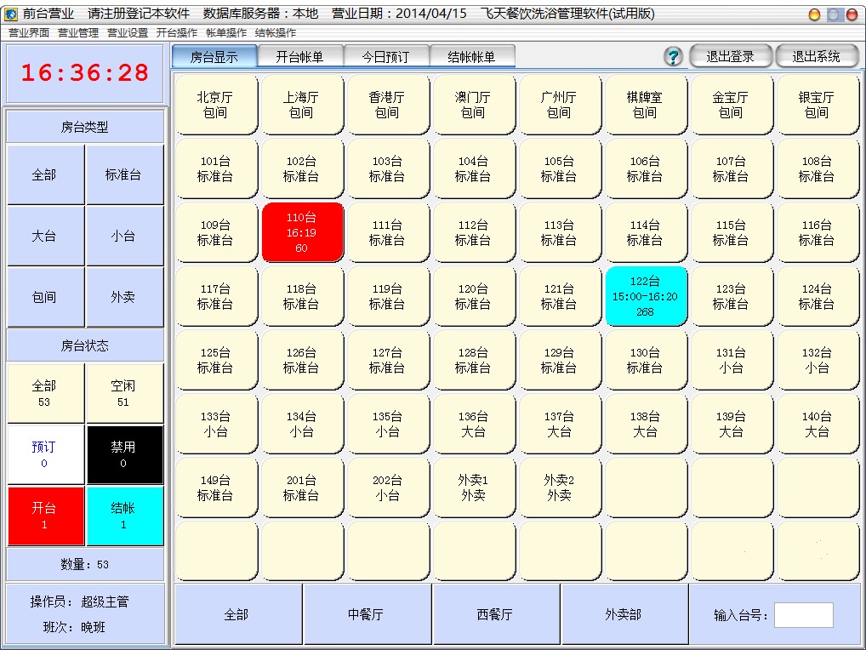
Task: Select the 中餐厅 area filter
Action: coord(366,614)
